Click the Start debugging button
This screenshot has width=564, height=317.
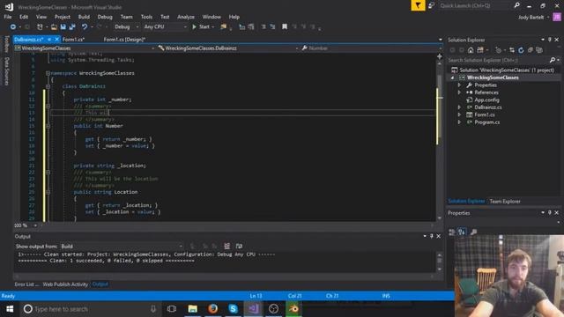203,27
